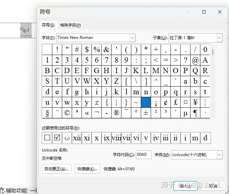
Task: Pick the currency ¤ symbol
Action: [x=186, y=102]
